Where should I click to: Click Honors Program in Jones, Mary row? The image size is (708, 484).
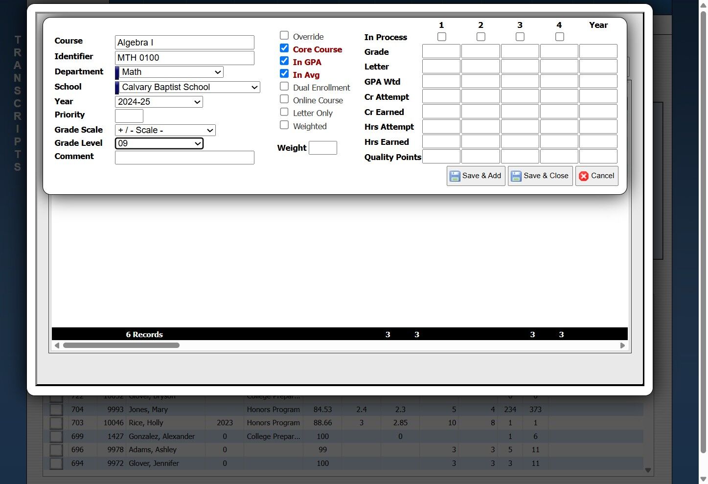coord(274,410)
